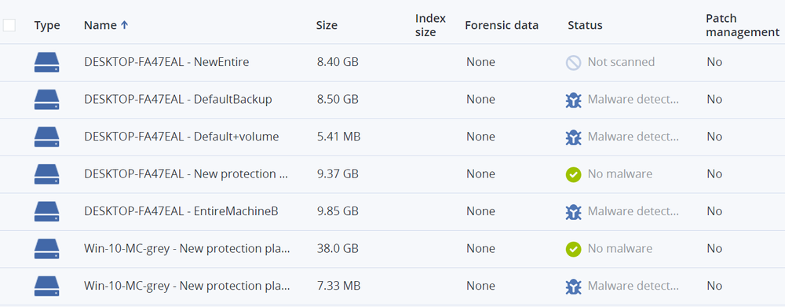Click the 7.33 MB size value
Image resolution: width=785 pixels, height=307 pixels.
point(338,287)
